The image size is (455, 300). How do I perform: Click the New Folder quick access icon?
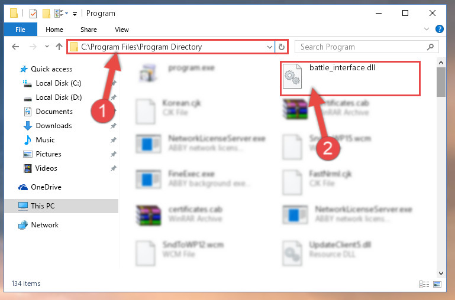(x=46, y=14)
